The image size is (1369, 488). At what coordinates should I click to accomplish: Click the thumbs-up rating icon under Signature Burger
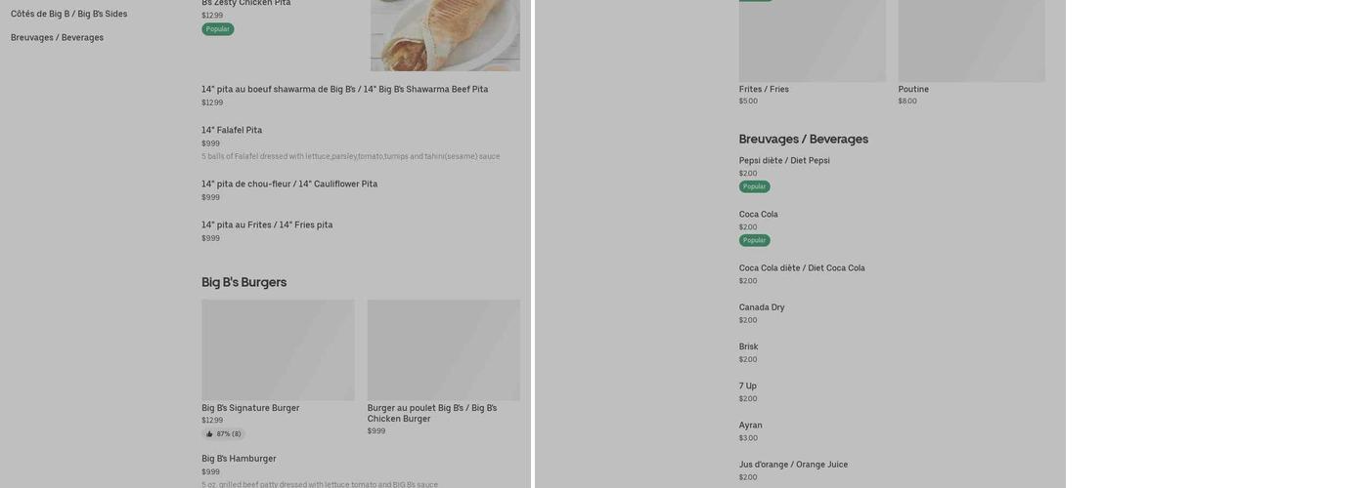[x=209, y=434]
